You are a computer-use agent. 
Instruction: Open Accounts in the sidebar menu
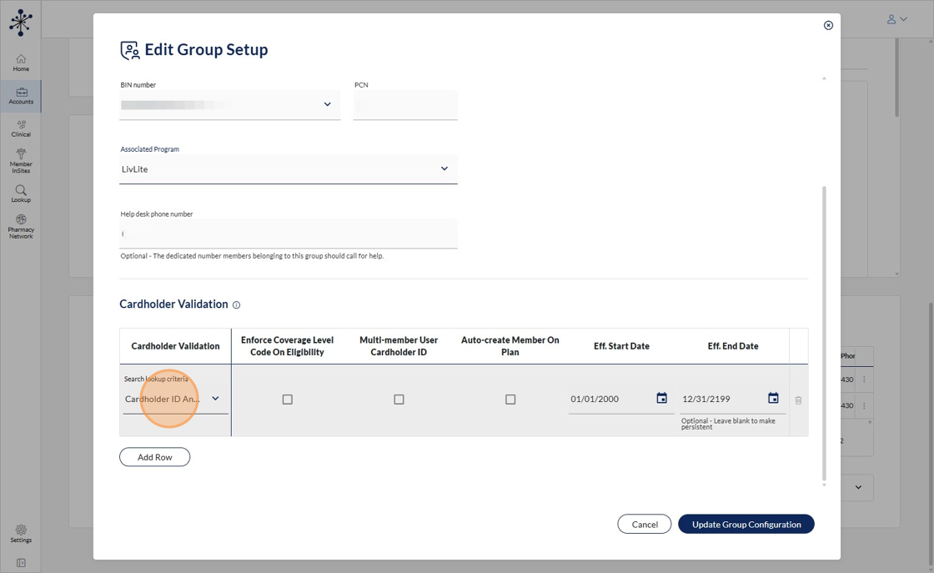click(x=21, y=96)
